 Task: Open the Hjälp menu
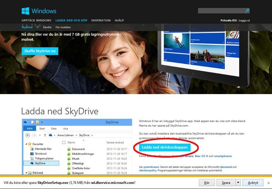119,21
